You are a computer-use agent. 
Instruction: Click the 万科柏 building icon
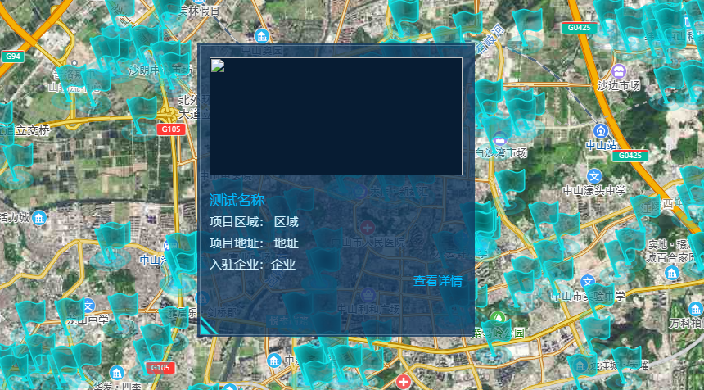[x=695, y=309]
